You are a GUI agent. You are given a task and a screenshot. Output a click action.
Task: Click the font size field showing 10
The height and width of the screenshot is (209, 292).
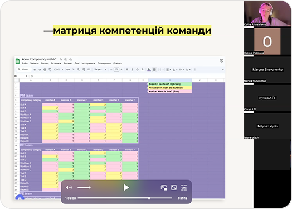pyautogui.click(x=116, y=69)
